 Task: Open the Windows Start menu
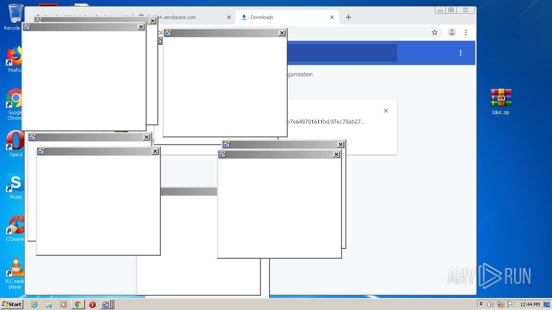[12, 304]
